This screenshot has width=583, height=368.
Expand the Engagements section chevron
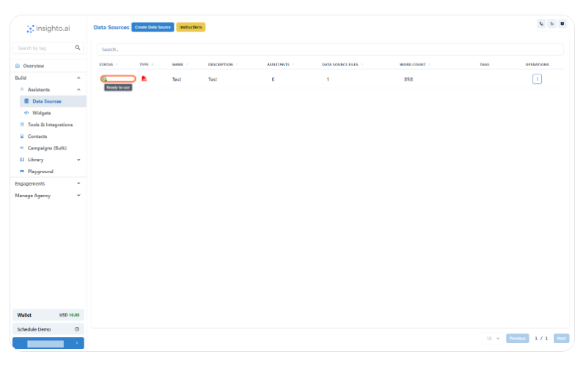coord(78,183)
